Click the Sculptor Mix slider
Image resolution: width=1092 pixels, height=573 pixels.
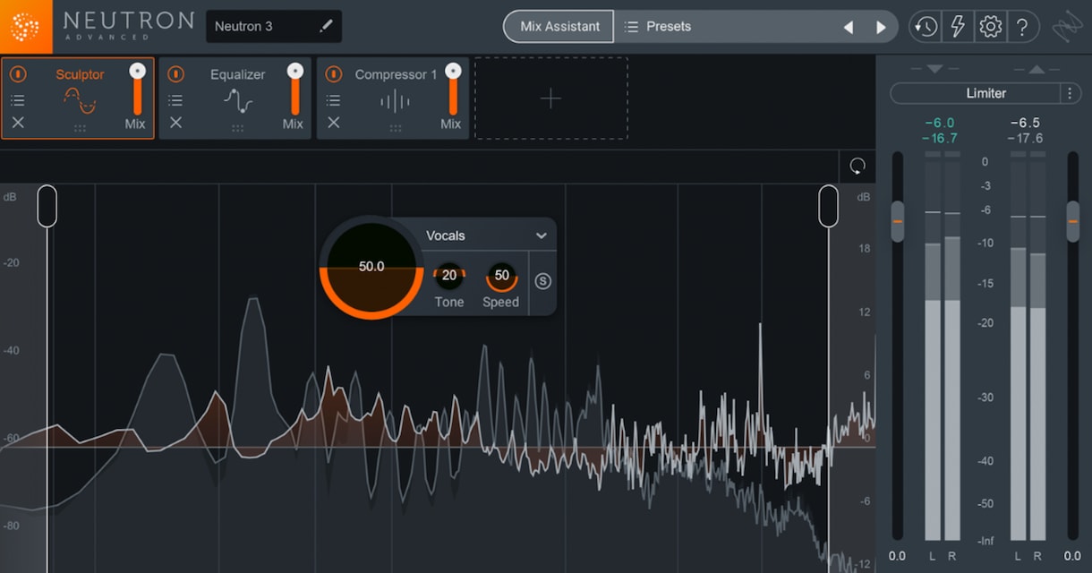click(137, 89)
